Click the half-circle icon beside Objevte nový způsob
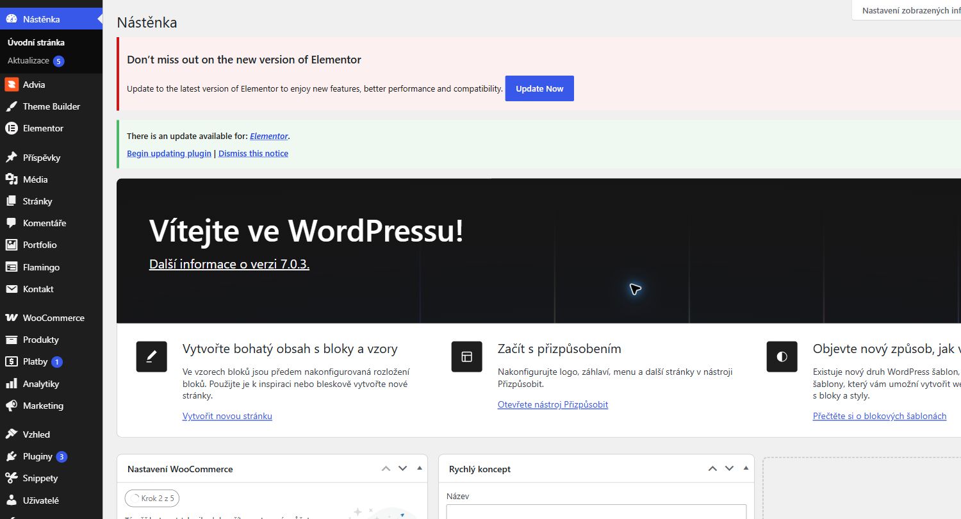Viewport: 961px width, 519px height. pos(782,356)
